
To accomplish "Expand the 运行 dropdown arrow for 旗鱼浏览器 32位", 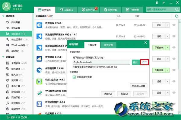I will coord(167,36).
